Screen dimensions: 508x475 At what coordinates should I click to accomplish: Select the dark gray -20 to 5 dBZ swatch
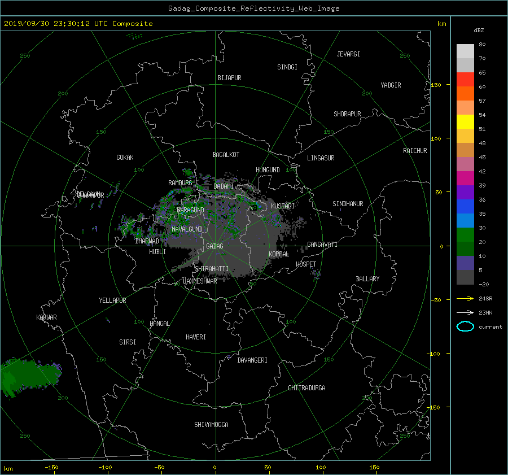[x=465, y=277]
